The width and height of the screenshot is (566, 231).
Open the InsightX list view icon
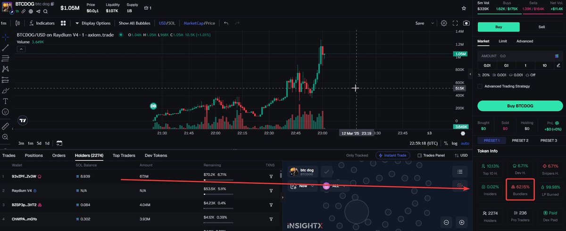point(459,171)
